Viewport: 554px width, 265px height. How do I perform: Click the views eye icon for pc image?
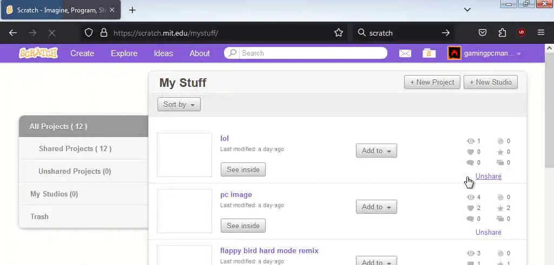pyautogui.click(x=470, y=197)
